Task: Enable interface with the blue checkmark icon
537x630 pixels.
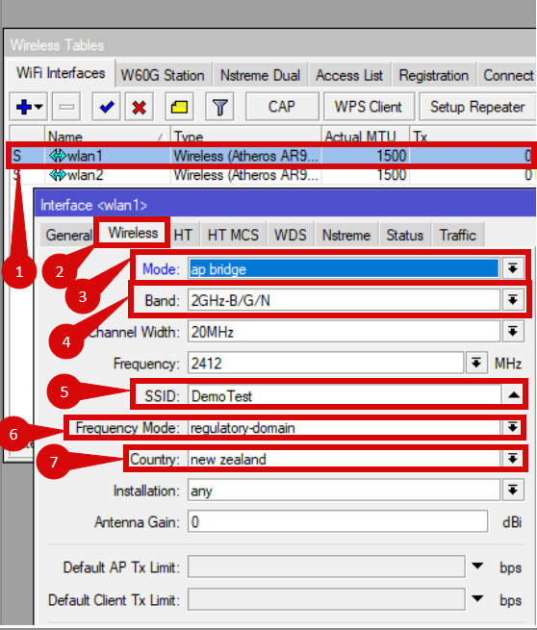Action: click(106, 107)
